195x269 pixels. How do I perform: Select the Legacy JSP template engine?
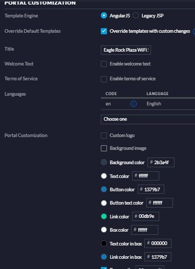click(136, 16)
